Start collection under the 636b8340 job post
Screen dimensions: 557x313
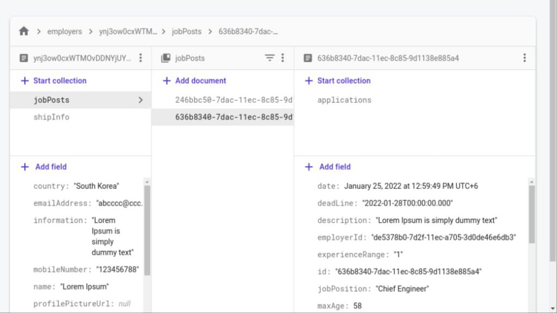[x=338, y=81]
